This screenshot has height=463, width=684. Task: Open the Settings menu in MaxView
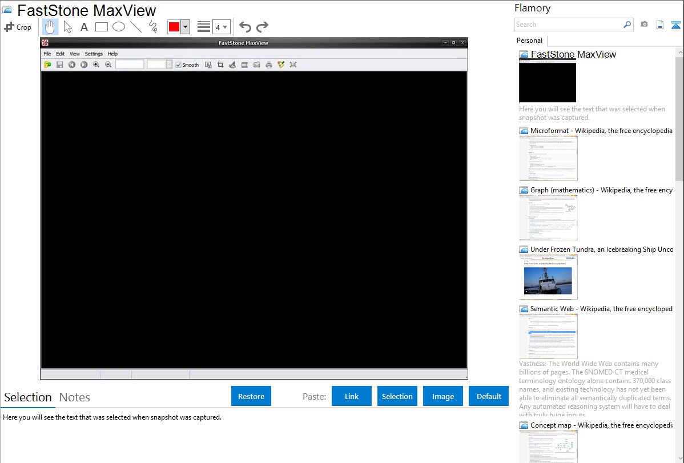click(x=94, y=54)
